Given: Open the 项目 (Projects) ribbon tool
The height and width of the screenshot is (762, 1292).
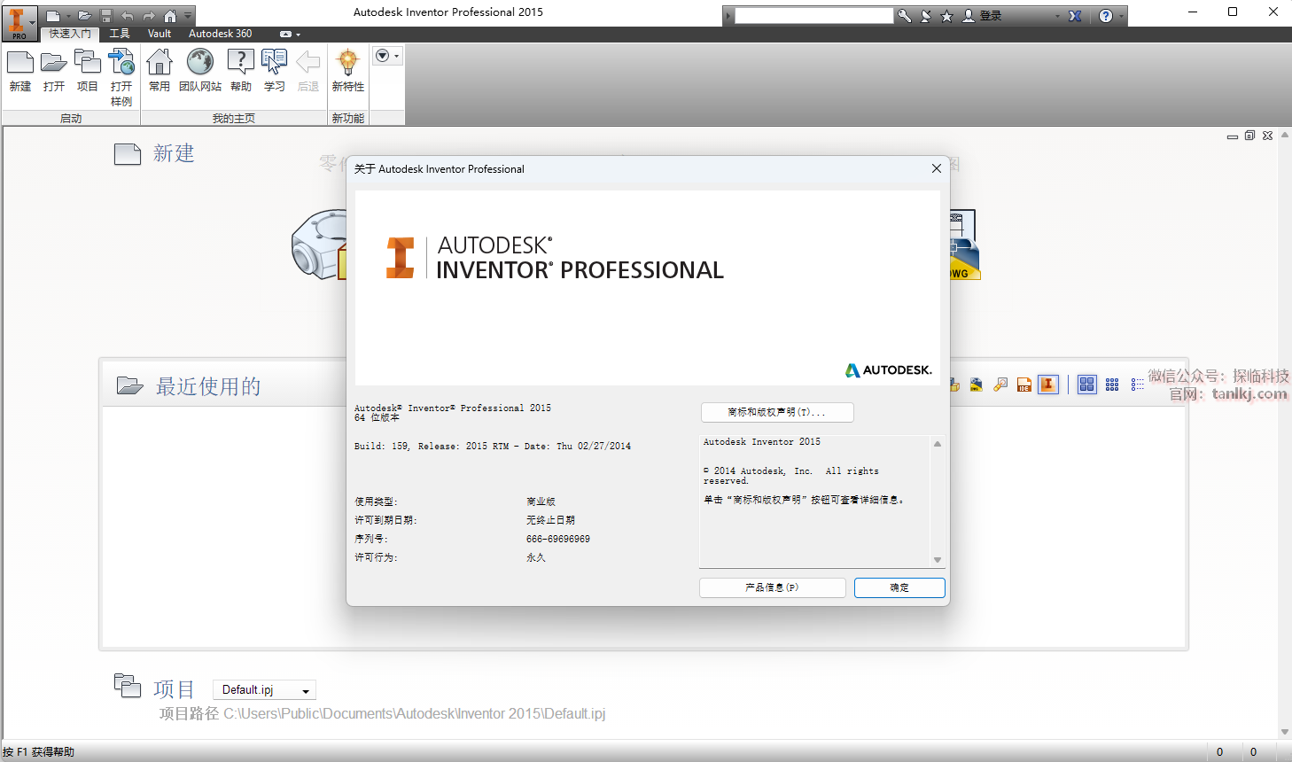Looking at the screenshot, I should 87,70.
